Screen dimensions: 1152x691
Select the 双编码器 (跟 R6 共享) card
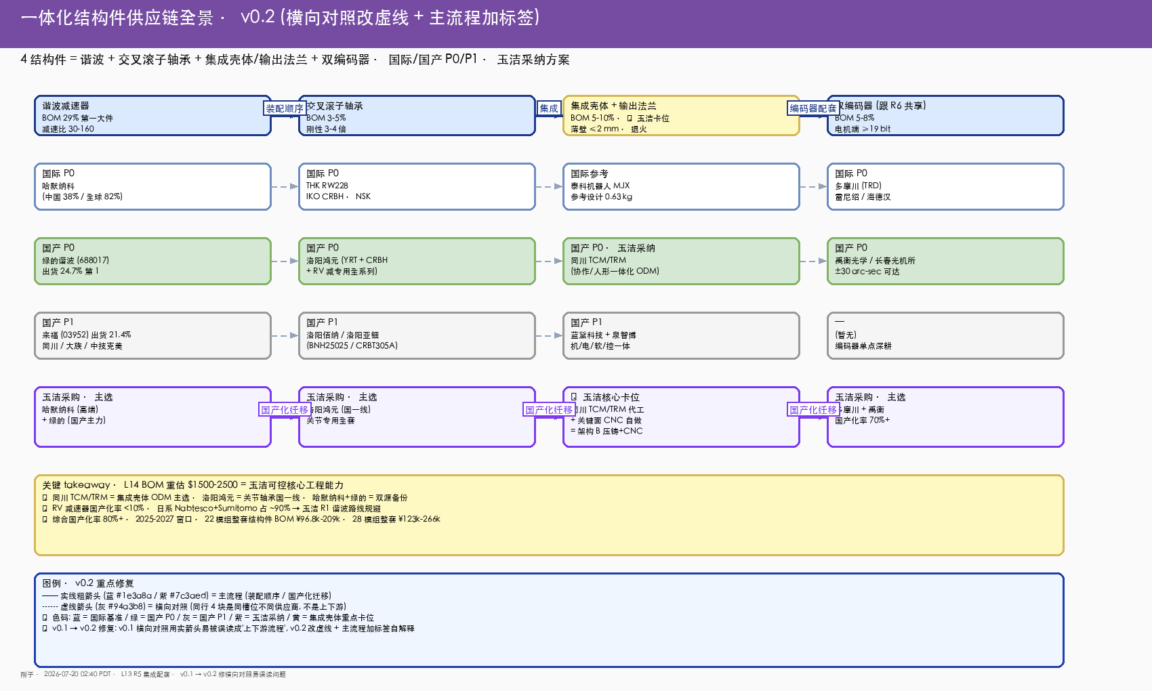click(945, 116)
